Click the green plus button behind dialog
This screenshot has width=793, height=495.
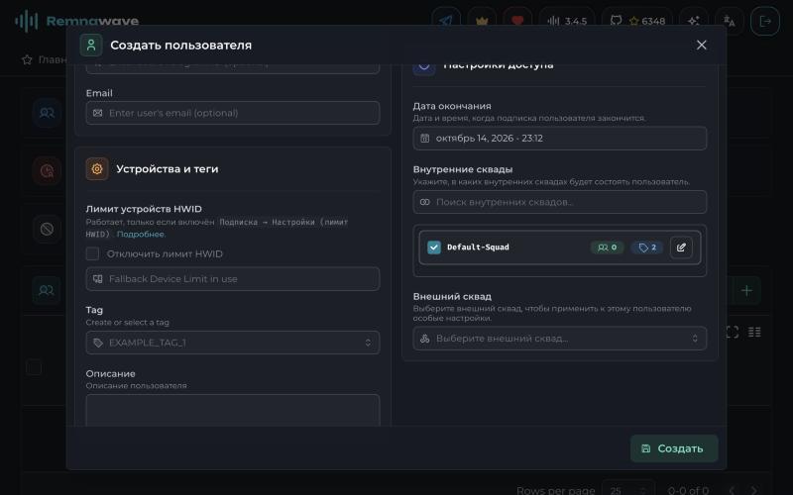[746, 290]
